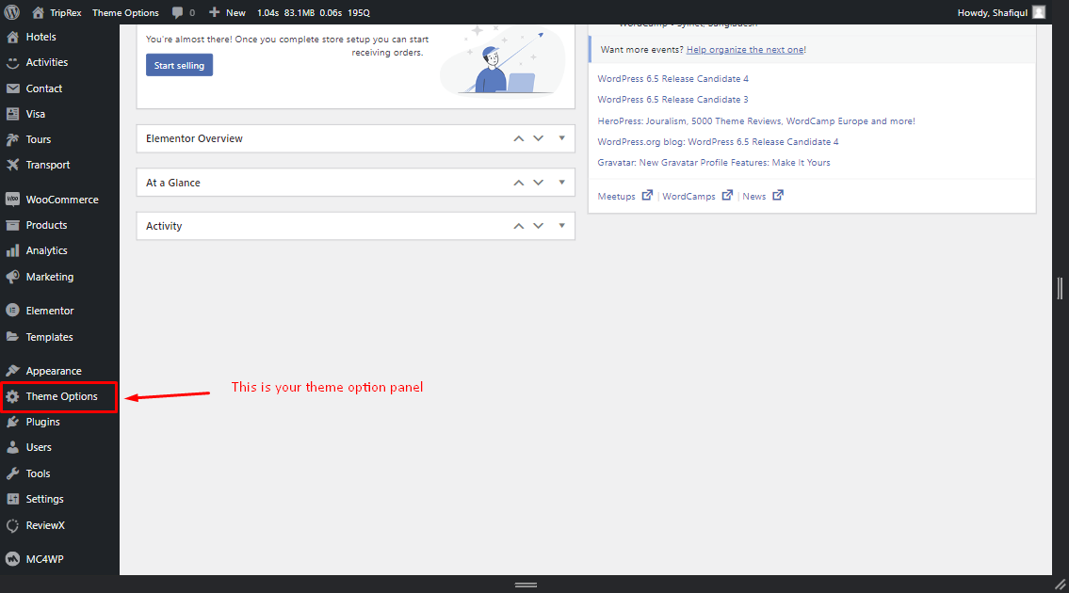Screen dimensions: 1069x593
Task: Open the WordCamps link
Action: click(688, 197)
